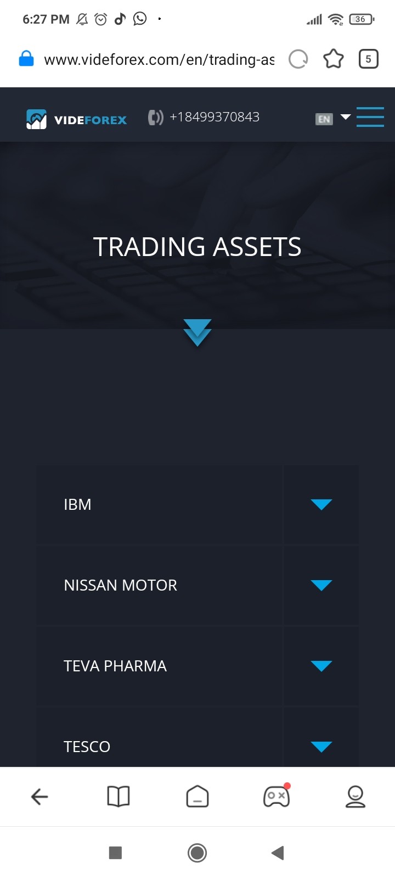Tap the Android recent apps square
Screen dimensions: 395x879
pyautogui.click(x=115, y=853)
